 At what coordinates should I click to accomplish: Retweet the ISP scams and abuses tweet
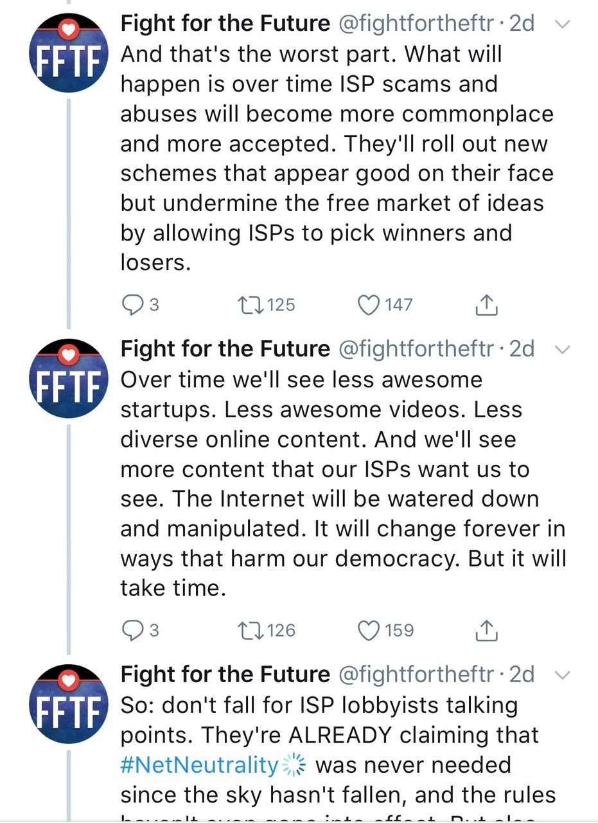(248, 305)
